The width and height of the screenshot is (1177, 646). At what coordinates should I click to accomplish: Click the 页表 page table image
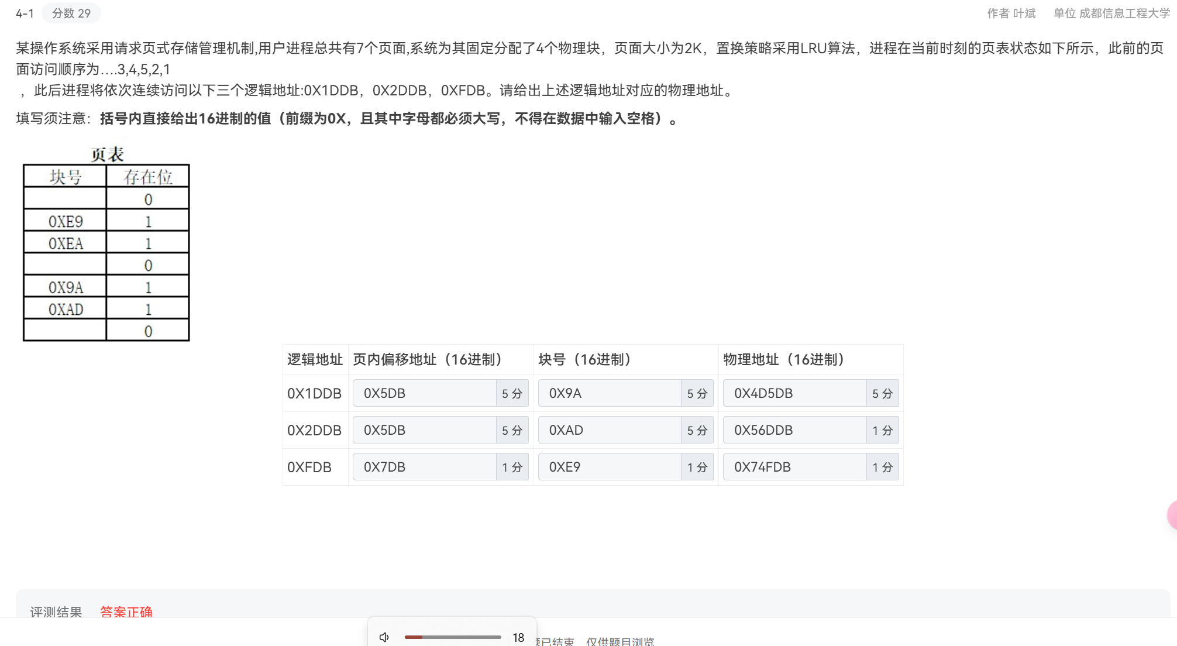[x=106, y=244]
